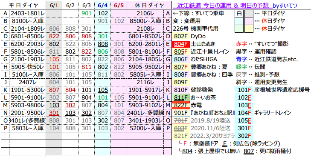
Task: Click the 健診啓発 legend label
Action: pyautogui.click(x=202, y=90)
